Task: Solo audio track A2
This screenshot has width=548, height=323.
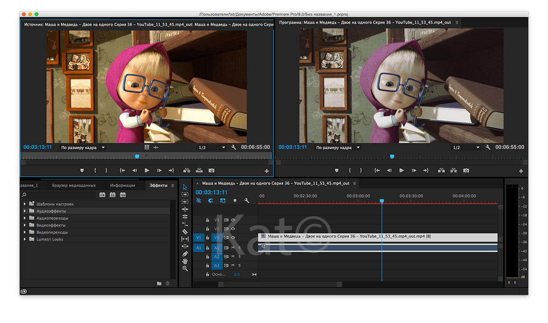Action: point(239,256)
